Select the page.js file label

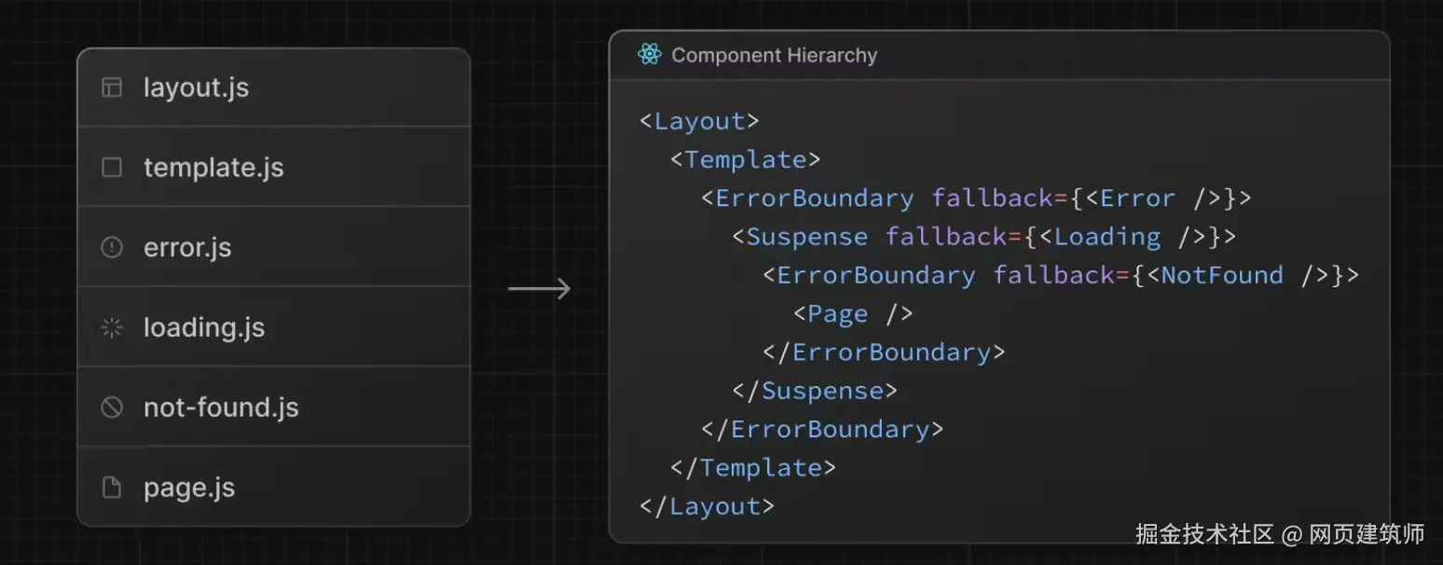click(189, 488)
